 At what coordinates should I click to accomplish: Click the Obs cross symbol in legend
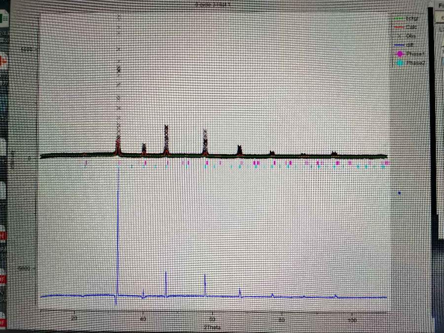point(399,36)
